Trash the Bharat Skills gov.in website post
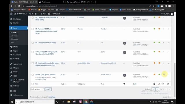Image resolution: width=185 pixels, height=104 pixels. [49, 77]
